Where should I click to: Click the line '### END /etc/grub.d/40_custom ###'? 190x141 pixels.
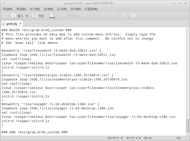[x=34, y=132]
